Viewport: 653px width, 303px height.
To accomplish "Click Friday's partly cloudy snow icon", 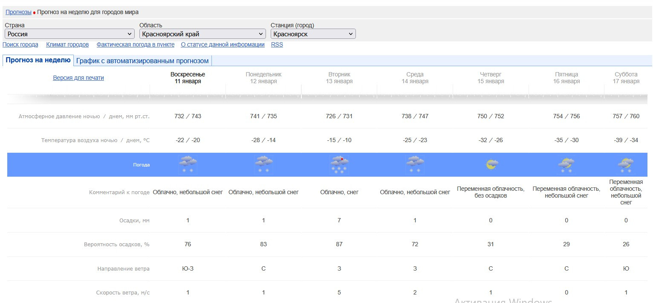I will [x=566, y=164].
